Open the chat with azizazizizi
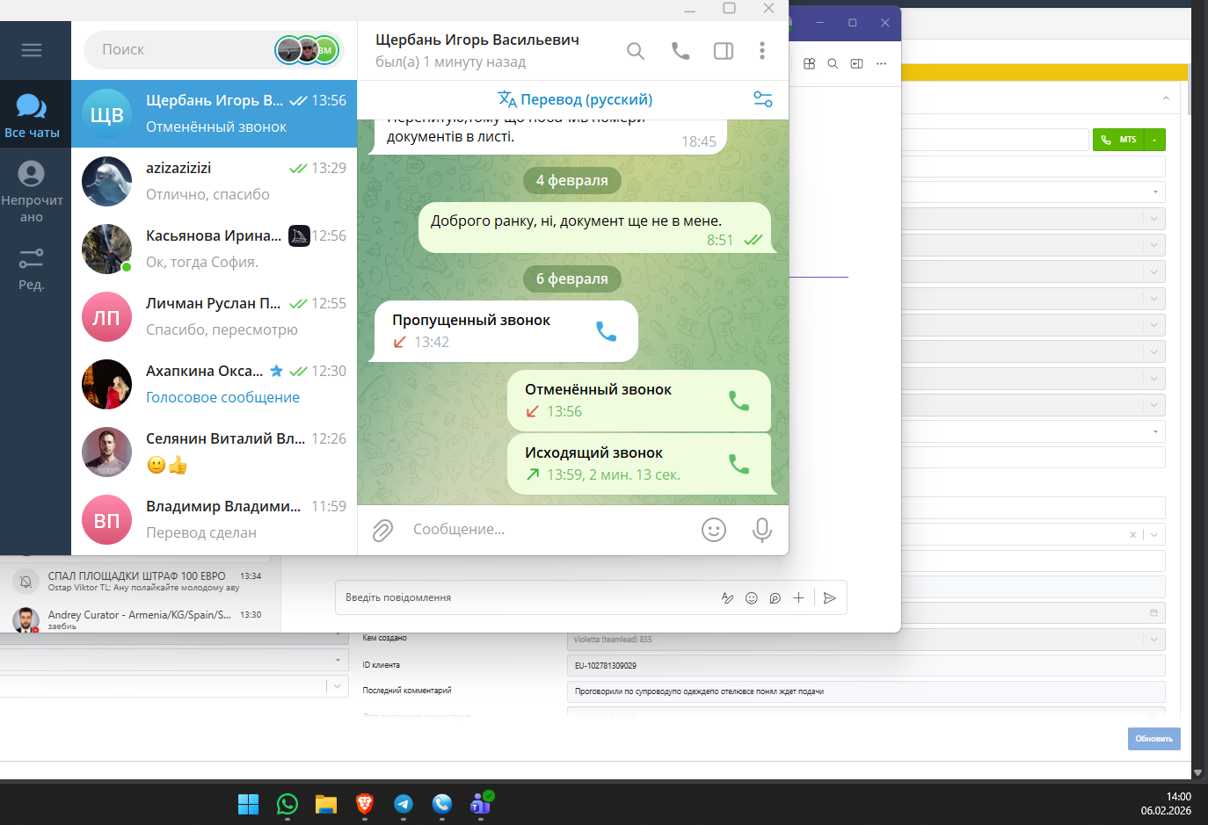Viewport: 1208px width, 825px height. click(214, 181)
